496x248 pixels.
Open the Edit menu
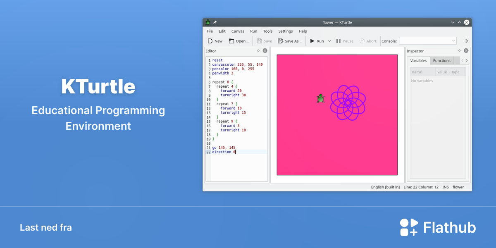pos(222,31)
